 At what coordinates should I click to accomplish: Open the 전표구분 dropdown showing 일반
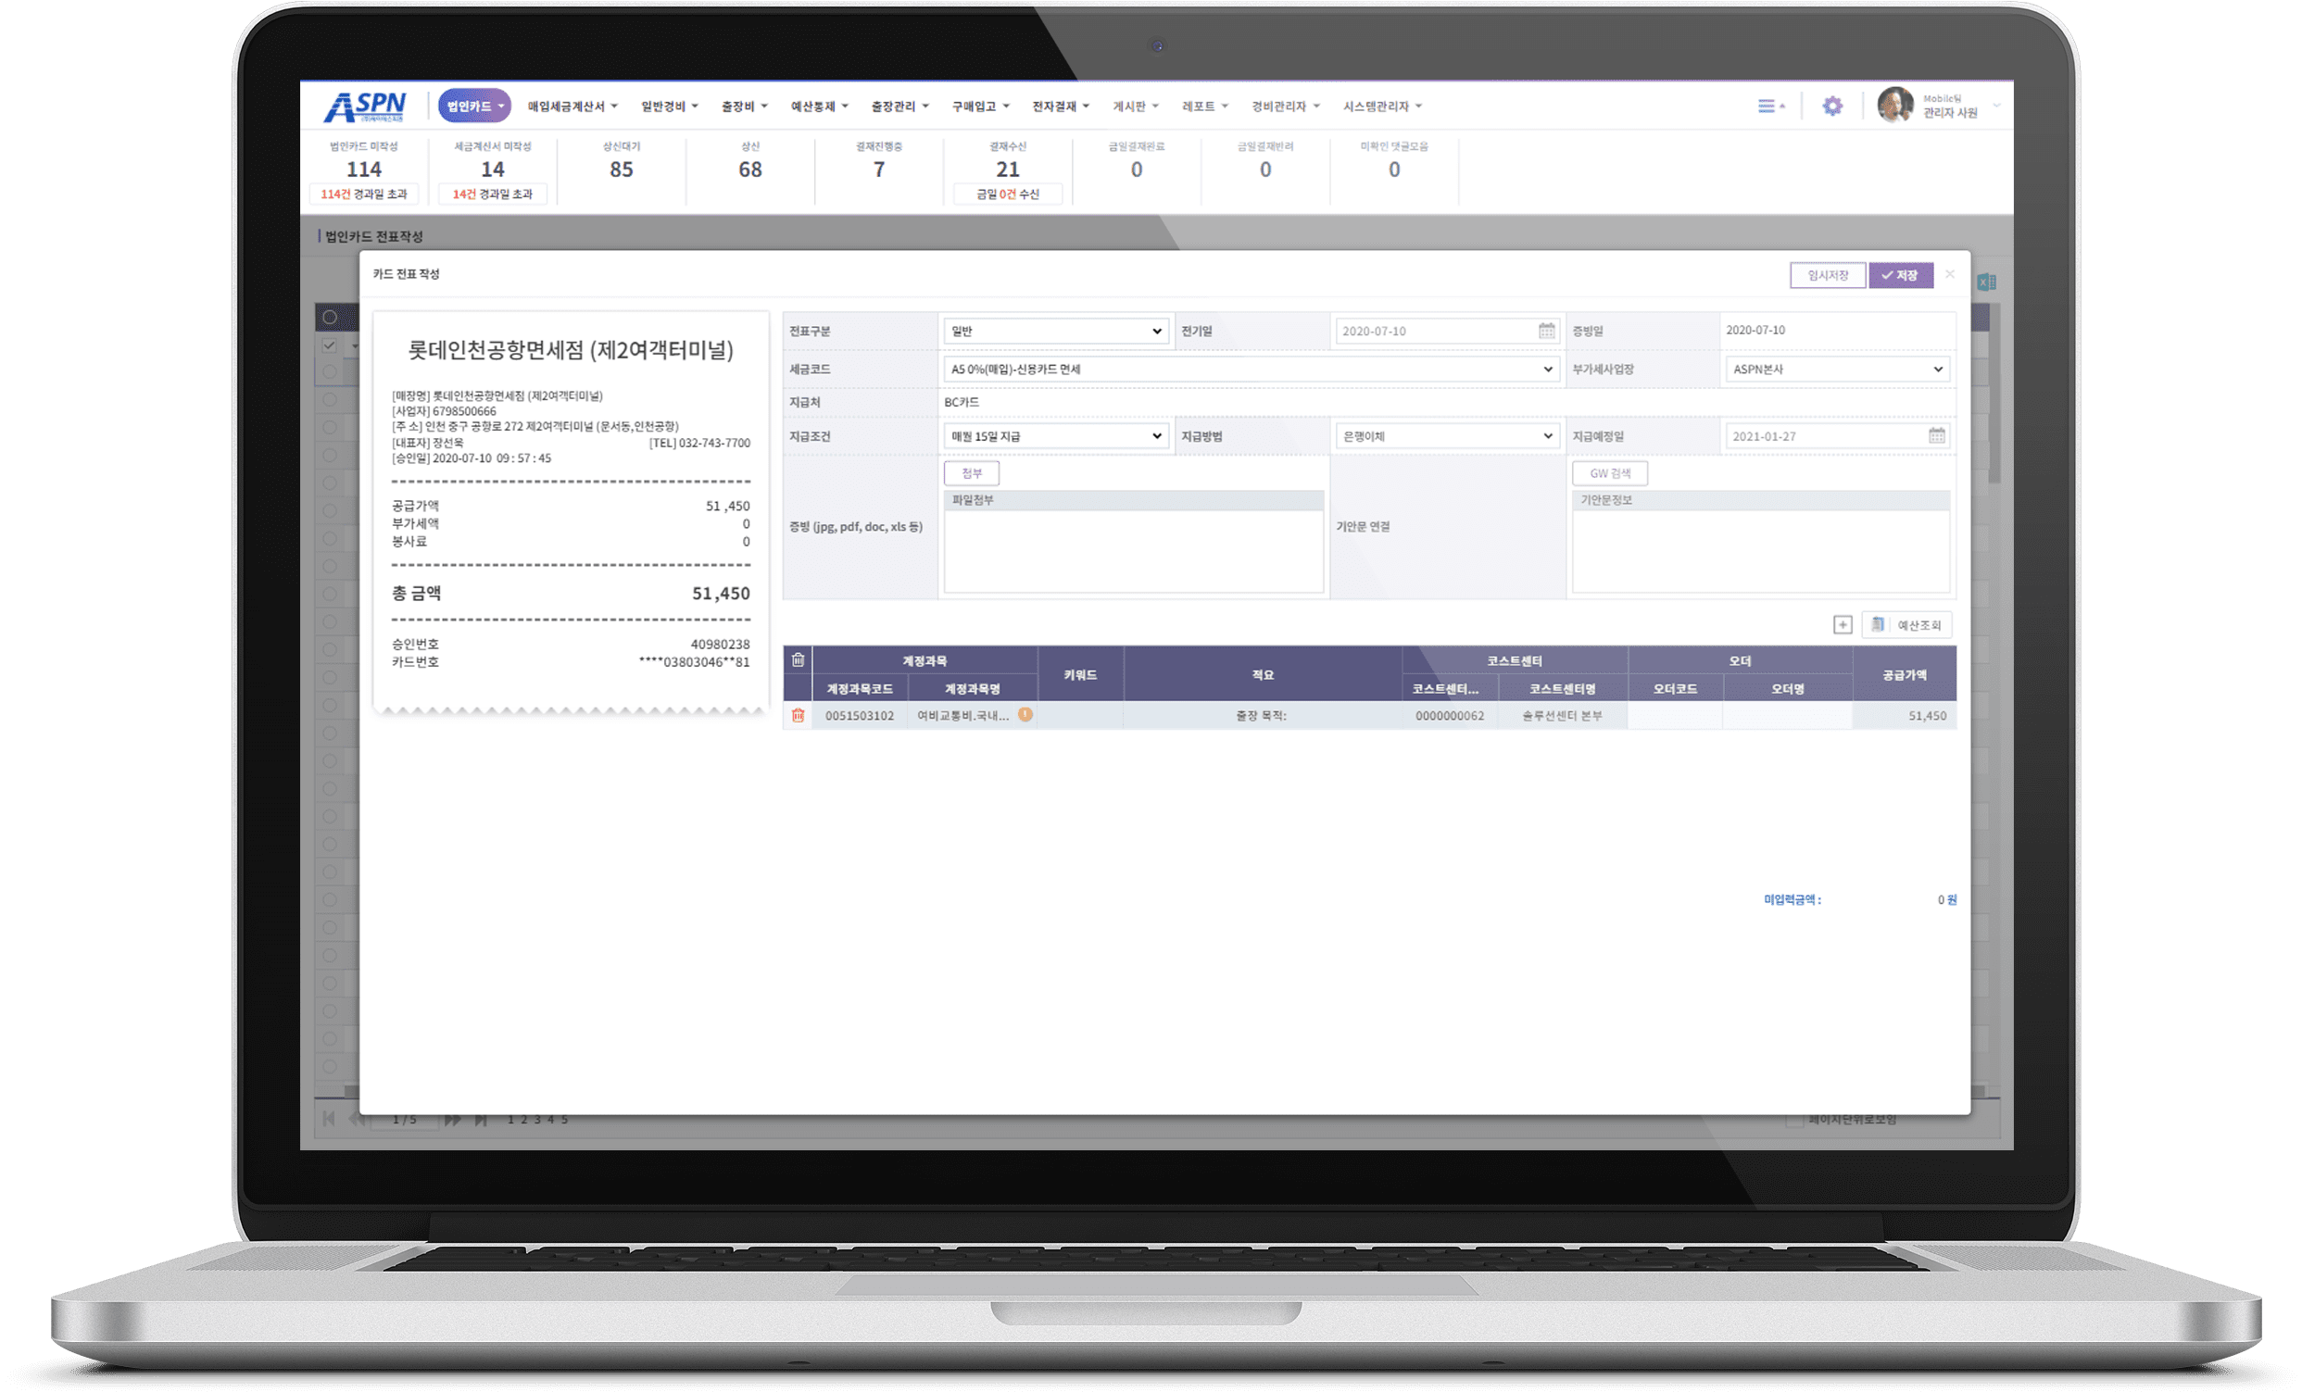1056,331
